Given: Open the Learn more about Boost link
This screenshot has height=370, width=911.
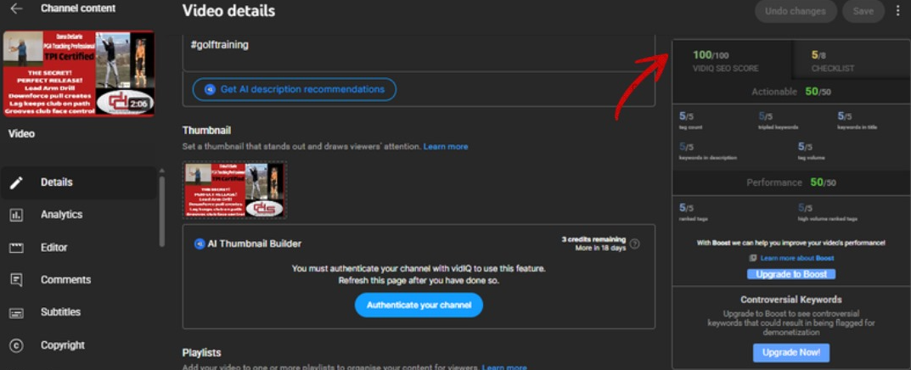Looking at the screenshot, I should click(x=796, y=258).
